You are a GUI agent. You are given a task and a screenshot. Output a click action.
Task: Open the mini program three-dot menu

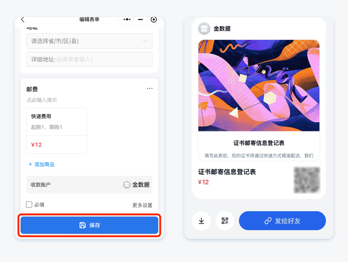[127, 20]
